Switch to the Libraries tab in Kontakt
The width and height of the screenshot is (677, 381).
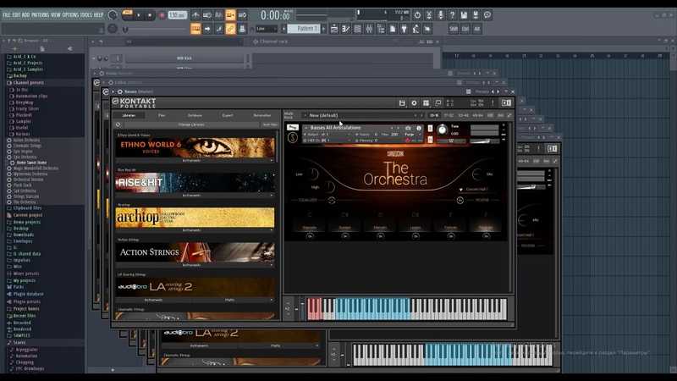129,115
